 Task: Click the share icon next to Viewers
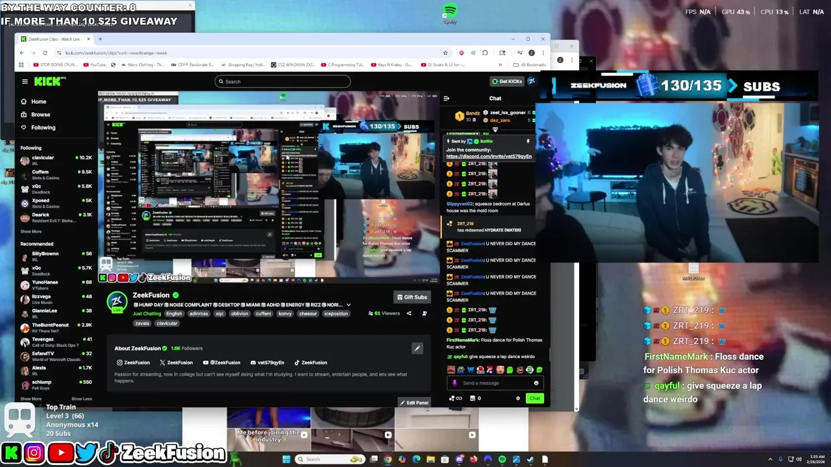click(x=409, y=314)
